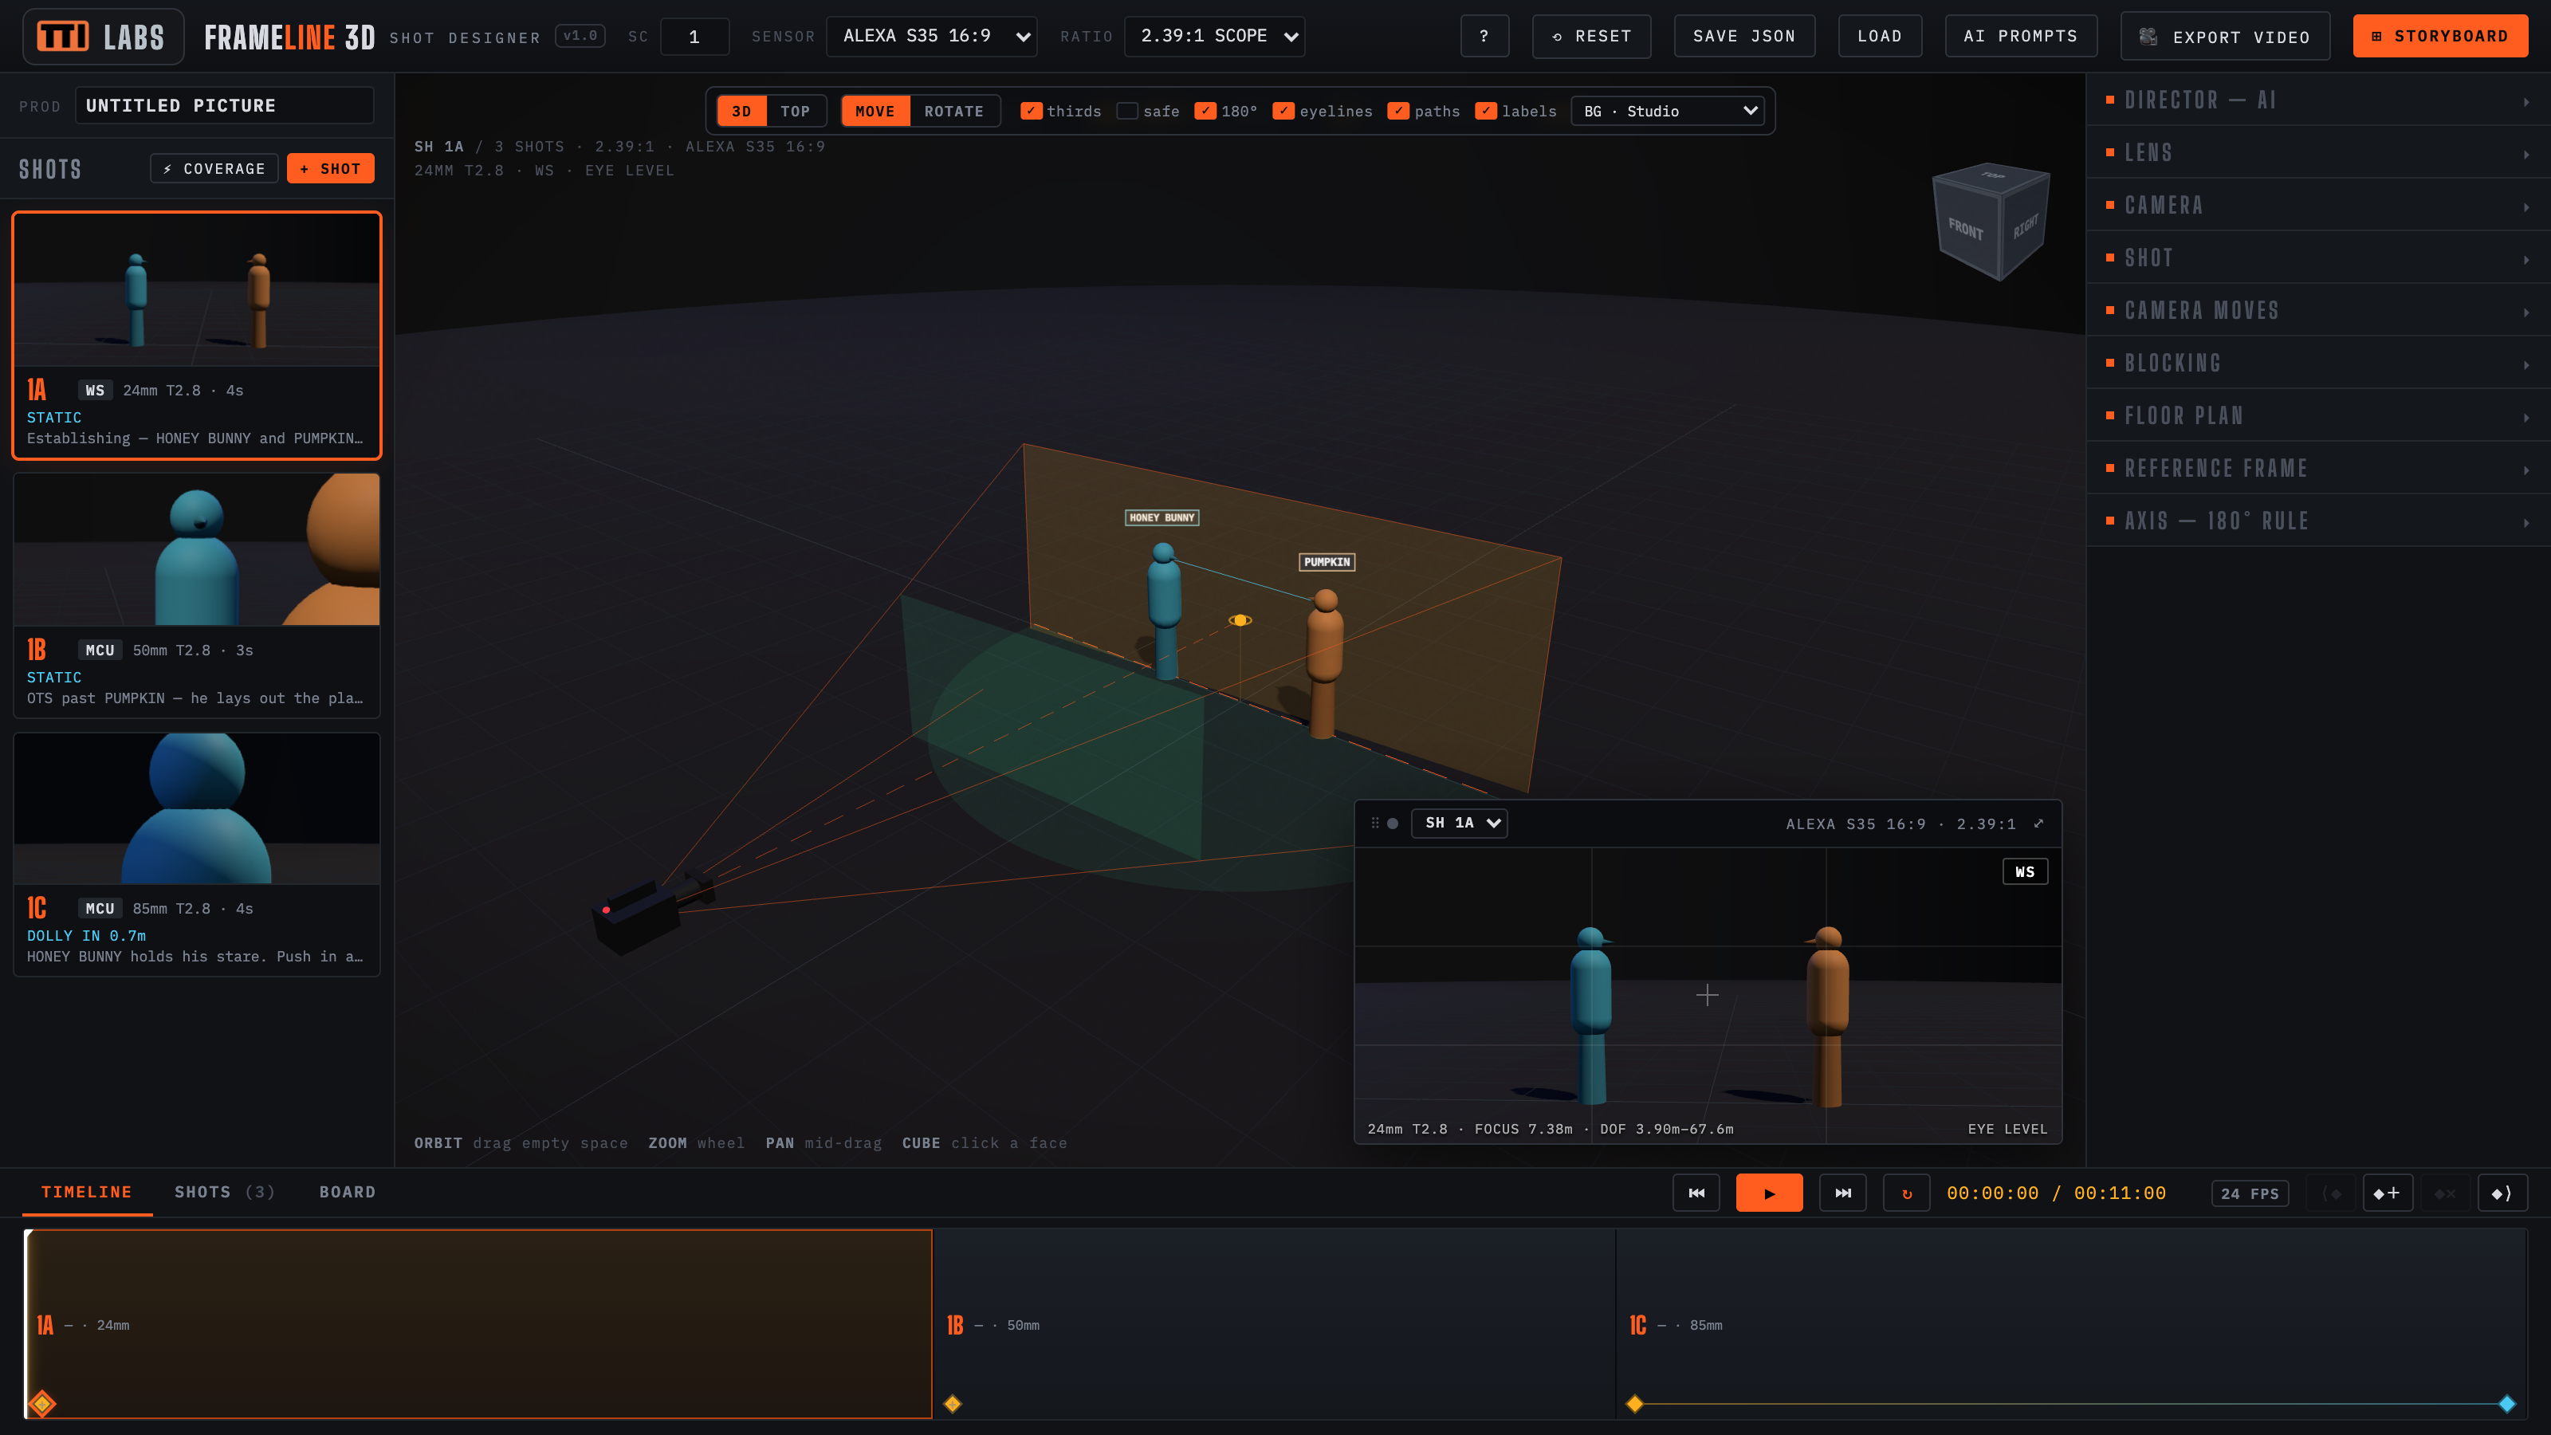Add a keyframe with the diamond plus button
Viewport: 2551px width, 1435px height.
click(x=2387, y=1193)
